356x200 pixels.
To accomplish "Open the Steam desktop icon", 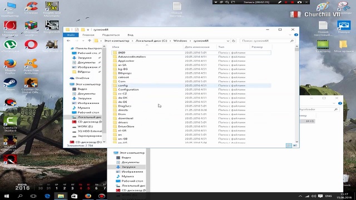I will point(10,84).
